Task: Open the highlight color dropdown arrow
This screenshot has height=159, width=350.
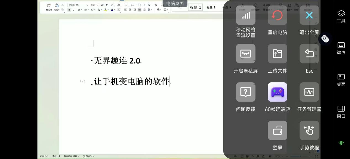Action: [108, 10]
